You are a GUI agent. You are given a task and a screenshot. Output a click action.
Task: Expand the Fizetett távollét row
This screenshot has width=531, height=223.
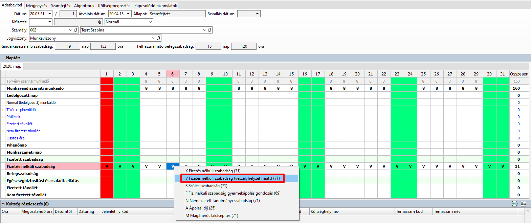(x=3, y=124)
